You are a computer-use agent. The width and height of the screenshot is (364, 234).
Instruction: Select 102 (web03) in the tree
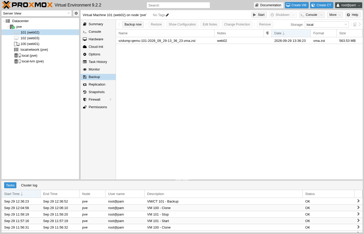tap(40, 38)
